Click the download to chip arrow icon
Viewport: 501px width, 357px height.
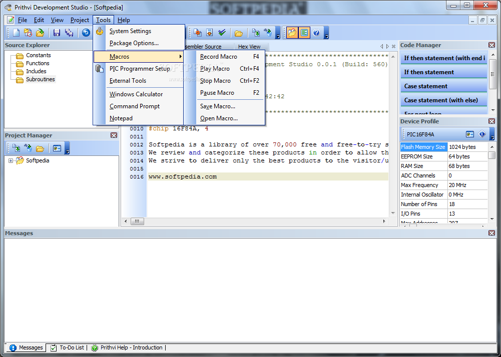click(x=210, y=32)
